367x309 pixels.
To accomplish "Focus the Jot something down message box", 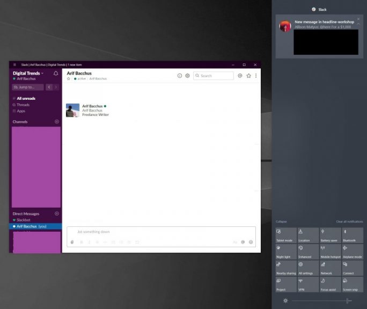I will pyautogui.click(x=161, y=232).
